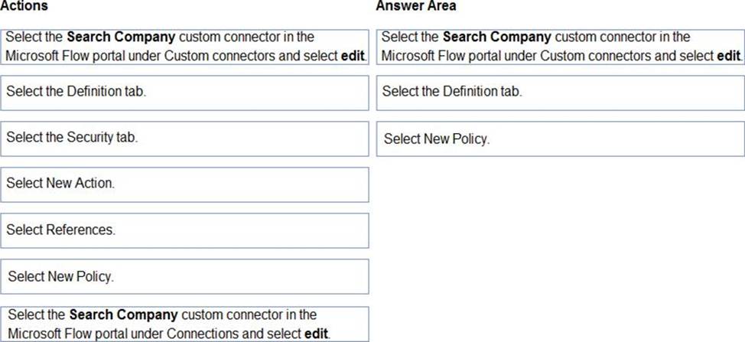Viewport: 745px width, 342px height.
Task: Click bold Search Company in Actions Custom connectors item
Action: (x=121, y=37)
